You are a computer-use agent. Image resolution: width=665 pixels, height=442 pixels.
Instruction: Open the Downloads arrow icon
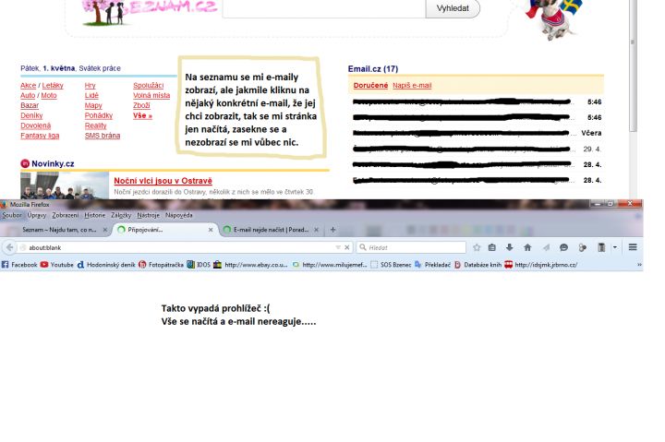tap(510, 247)
